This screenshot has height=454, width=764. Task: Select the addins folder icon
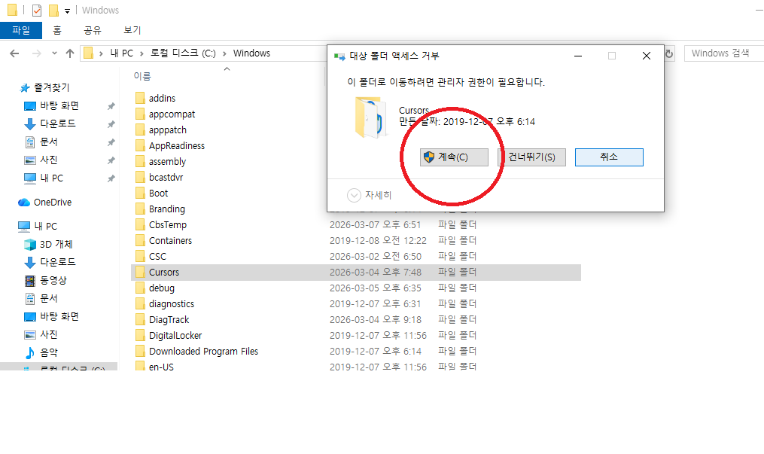click(140, 99)
